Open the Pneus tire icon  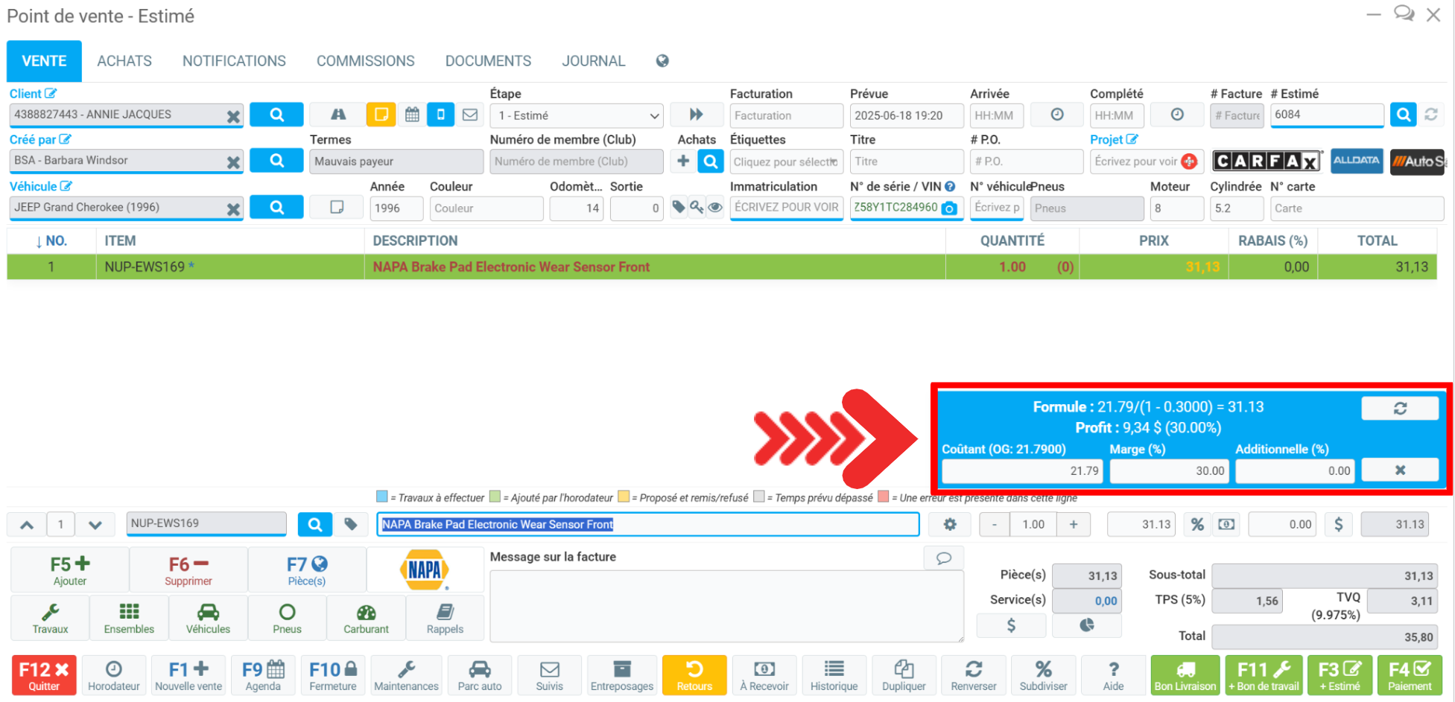pos(287,618)
